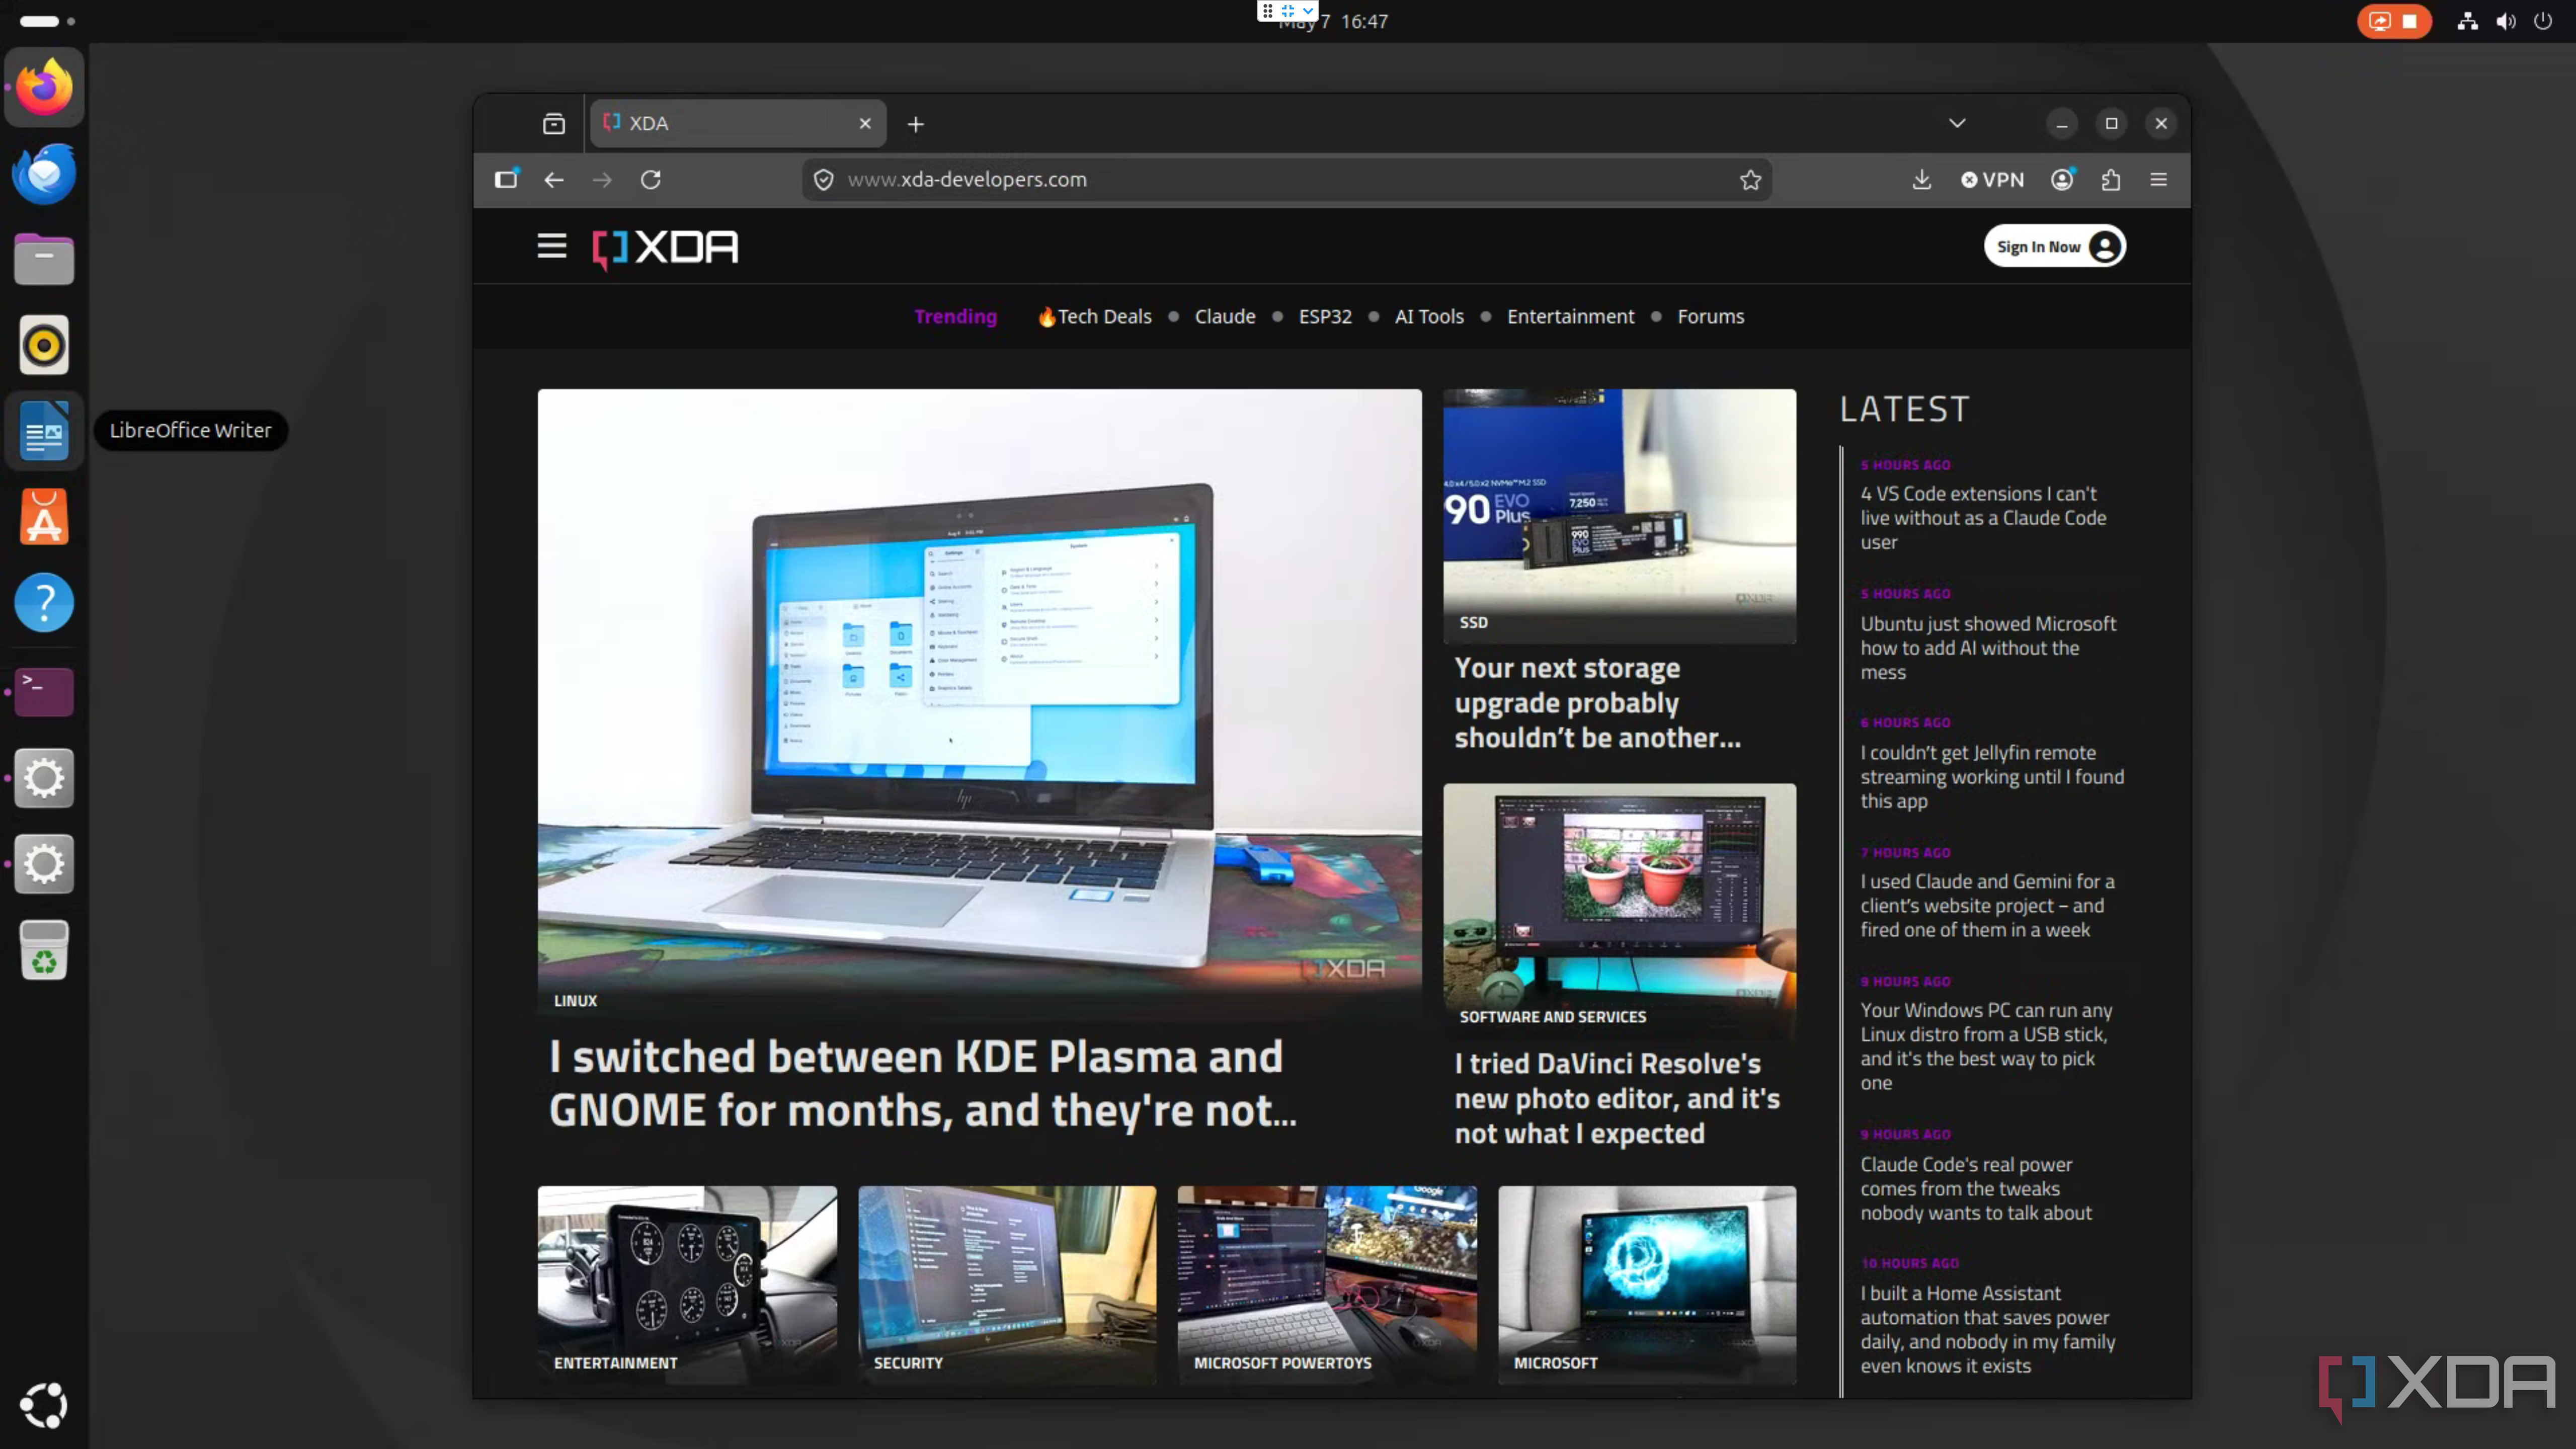
Task: Open the clock and calendar menu
Action: click(1333, 21)
